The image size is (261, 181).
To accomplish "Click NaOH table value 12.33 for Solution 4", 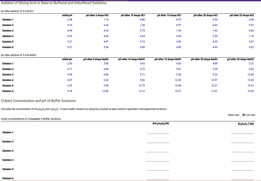I will [178, 80].
